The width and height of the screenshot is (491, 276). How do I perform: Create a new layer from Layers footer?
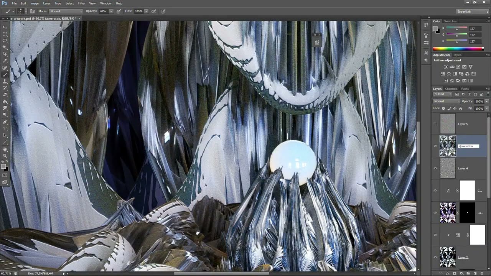(x=475, y=273)
